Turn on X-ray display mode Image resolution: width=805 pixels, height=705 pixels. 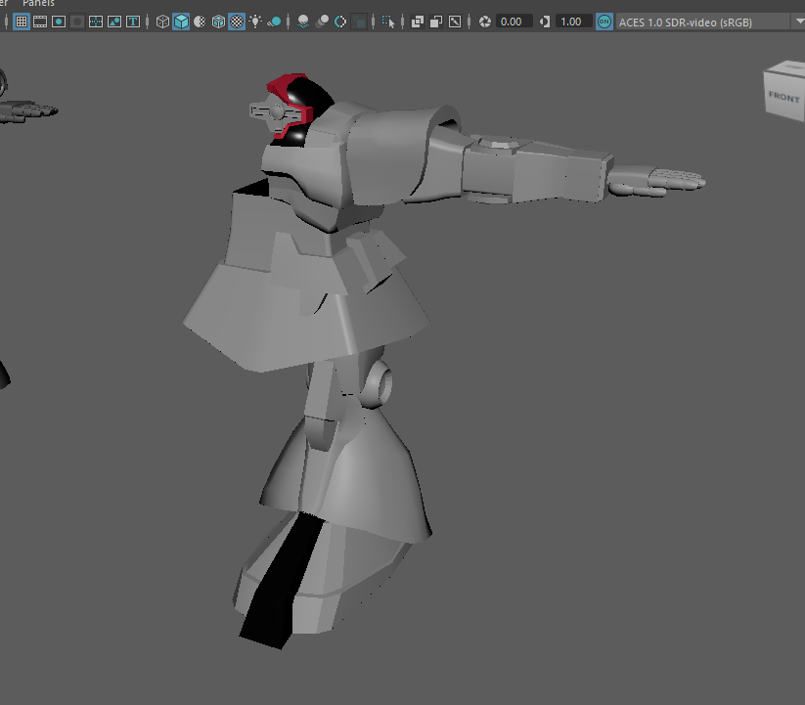pyautogui.click(x=418, y=22)
